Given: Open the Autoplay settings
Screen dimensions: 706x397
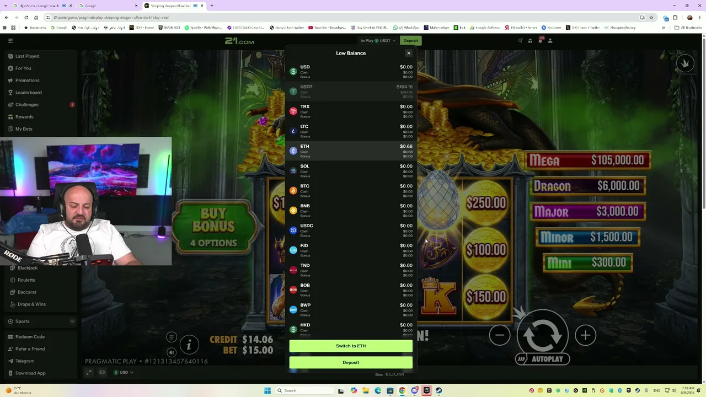Looking at the screenshot, I should click(x=543, y=359).
